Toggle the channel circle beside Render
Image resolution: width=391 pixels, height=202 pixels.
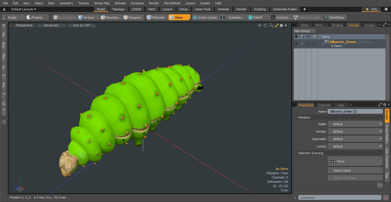[x=329, y=132]
